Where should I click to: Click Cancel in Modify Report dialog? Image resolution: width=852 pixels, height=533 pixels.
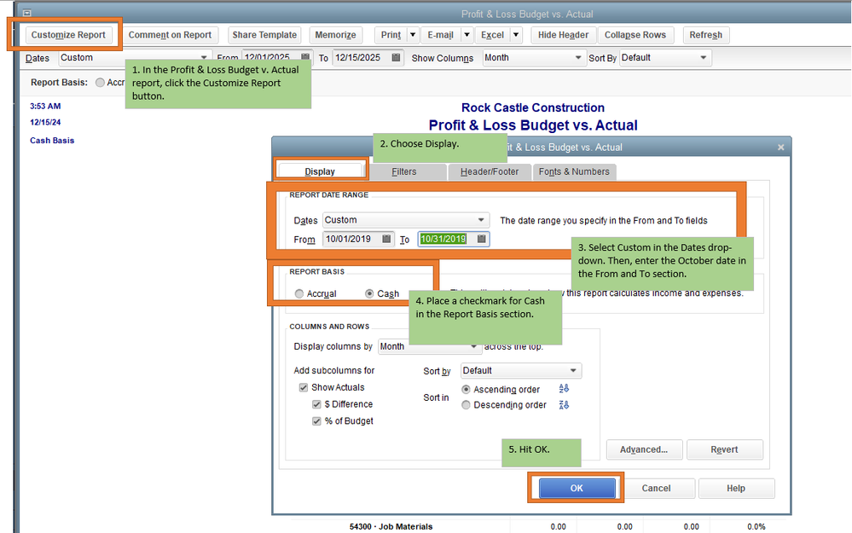pyautogui.click(x=656, y=488)
